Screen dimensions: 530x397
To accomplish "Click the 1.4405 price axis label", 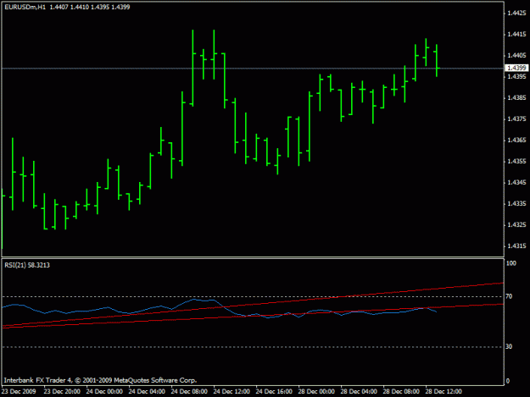I will pos(516,55).
